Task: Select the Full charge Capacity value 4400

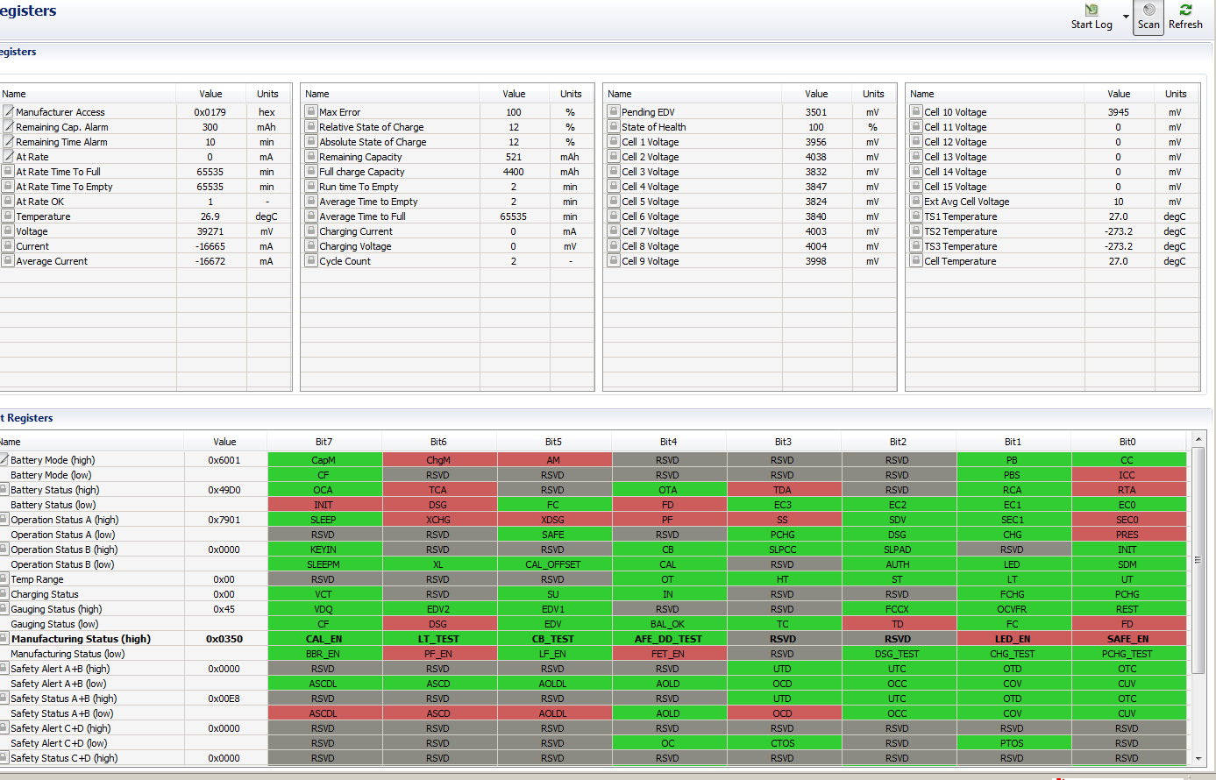Action: pos(514,172)
